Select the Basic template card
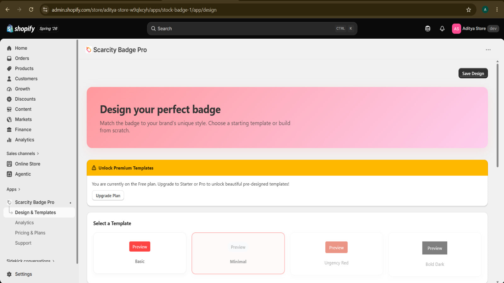This screenshot has width=504, height=283. (140, 253)
